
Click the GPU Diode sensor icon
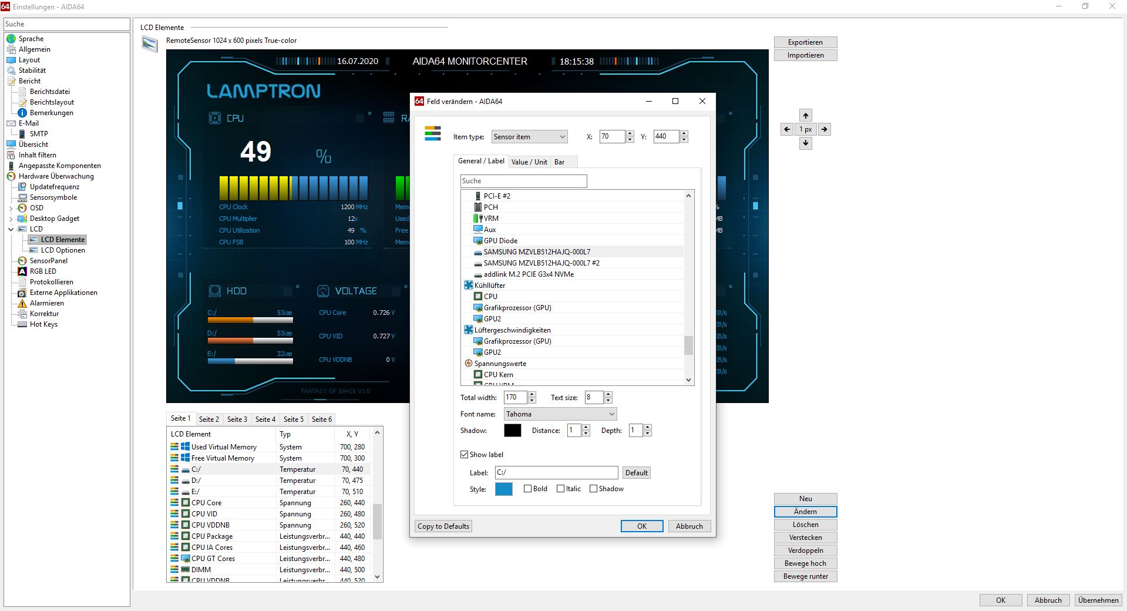pos(478,241)
